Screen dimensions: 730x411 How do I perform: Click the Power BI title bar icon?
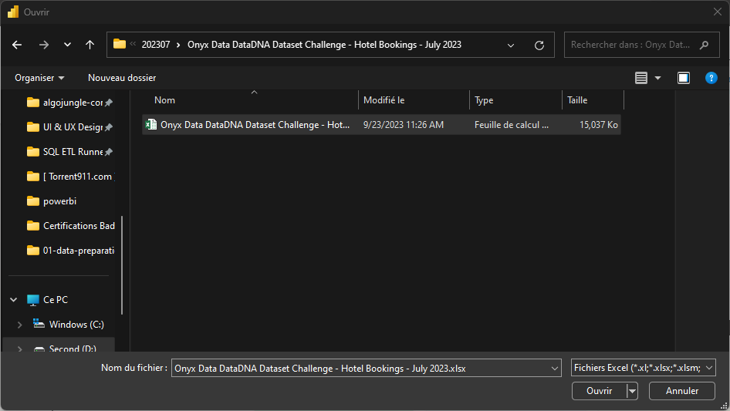click(x=13, y=12)
